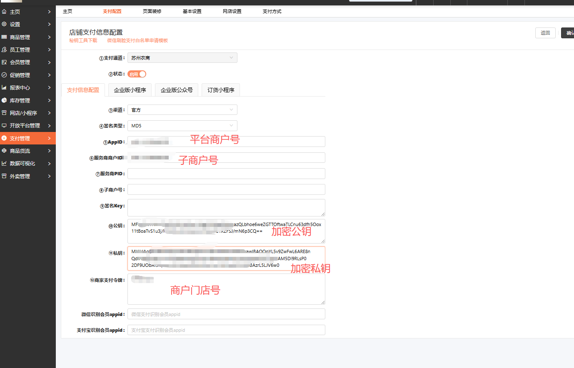Image resolution: width=574 pixels, height=368 pixels.
Task: Click the 员工管理 person icon
Action: [x=4, y=50]
